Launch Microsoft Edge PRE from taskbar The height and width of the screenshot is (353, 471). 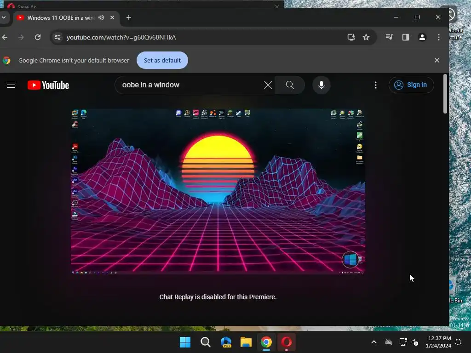pos(225,342)
